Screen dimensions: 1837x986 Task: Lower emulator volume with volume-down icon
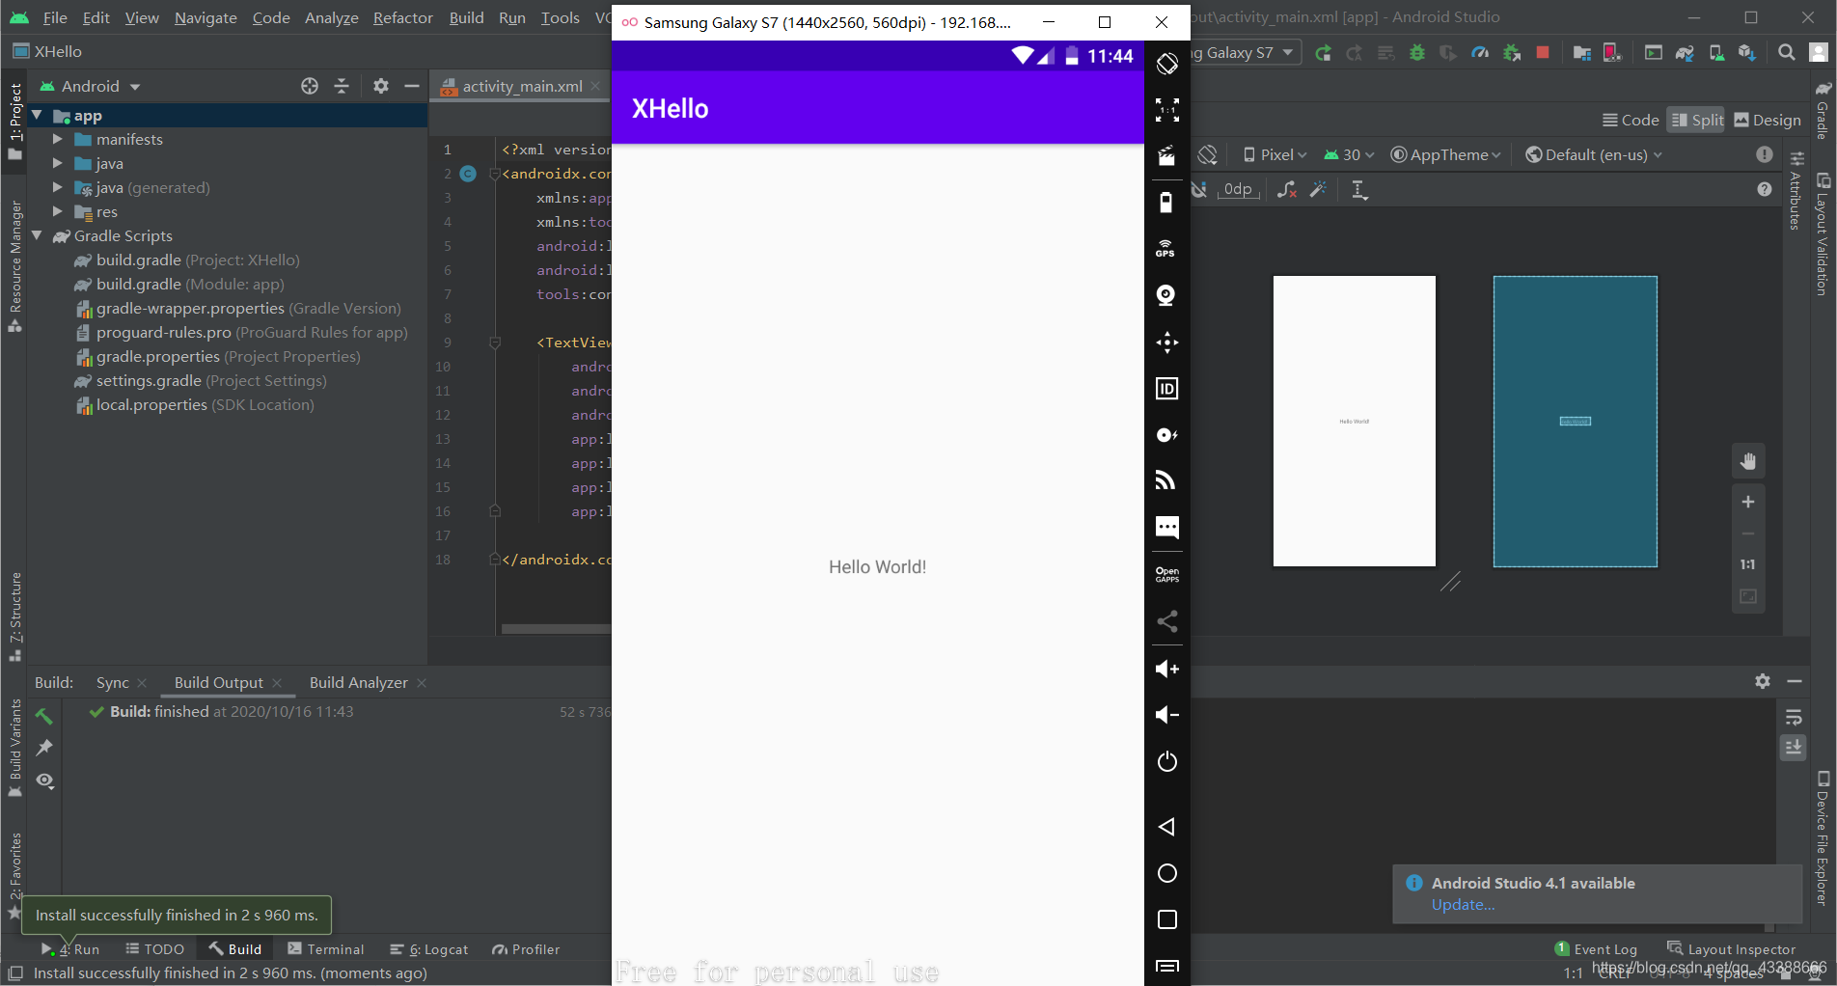tap(1167, 715)
